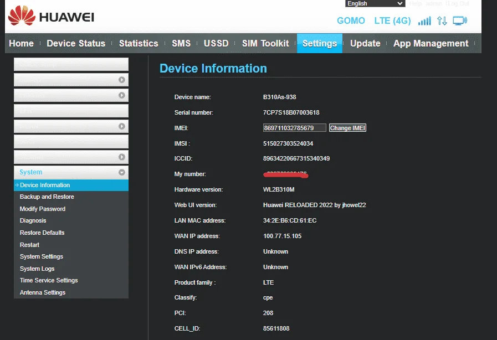Select the Settings tab
Screen dimensions: 497x340
click(320, 43)
